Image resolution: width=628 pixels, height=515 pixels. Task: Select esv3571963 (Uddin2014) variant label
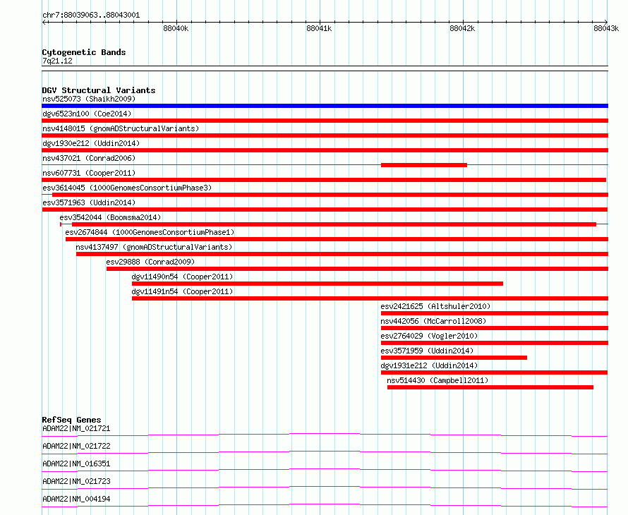(89, 202)
